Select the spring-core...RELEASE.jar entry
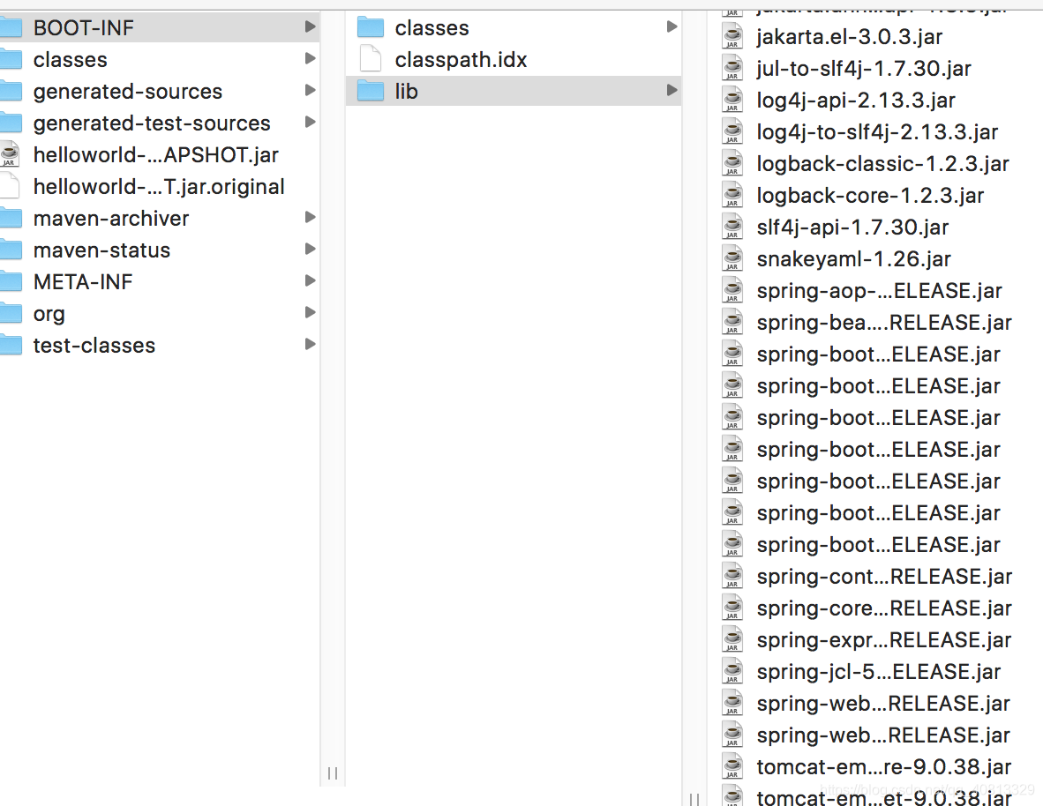1043x806 pixels. pos(884,608)
